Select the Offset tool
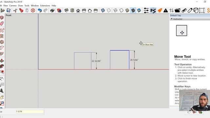The height and width of the screenshot is (118, 210). tap(2, 72)
